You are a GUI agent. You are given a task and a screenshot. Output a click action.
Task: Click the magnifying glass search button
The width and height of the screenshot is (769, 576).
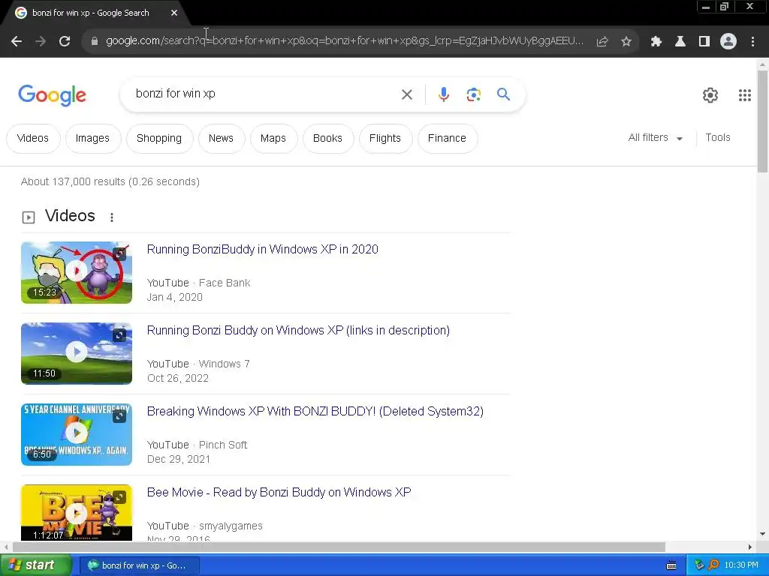pyautogui.click(x=503, y=94)
